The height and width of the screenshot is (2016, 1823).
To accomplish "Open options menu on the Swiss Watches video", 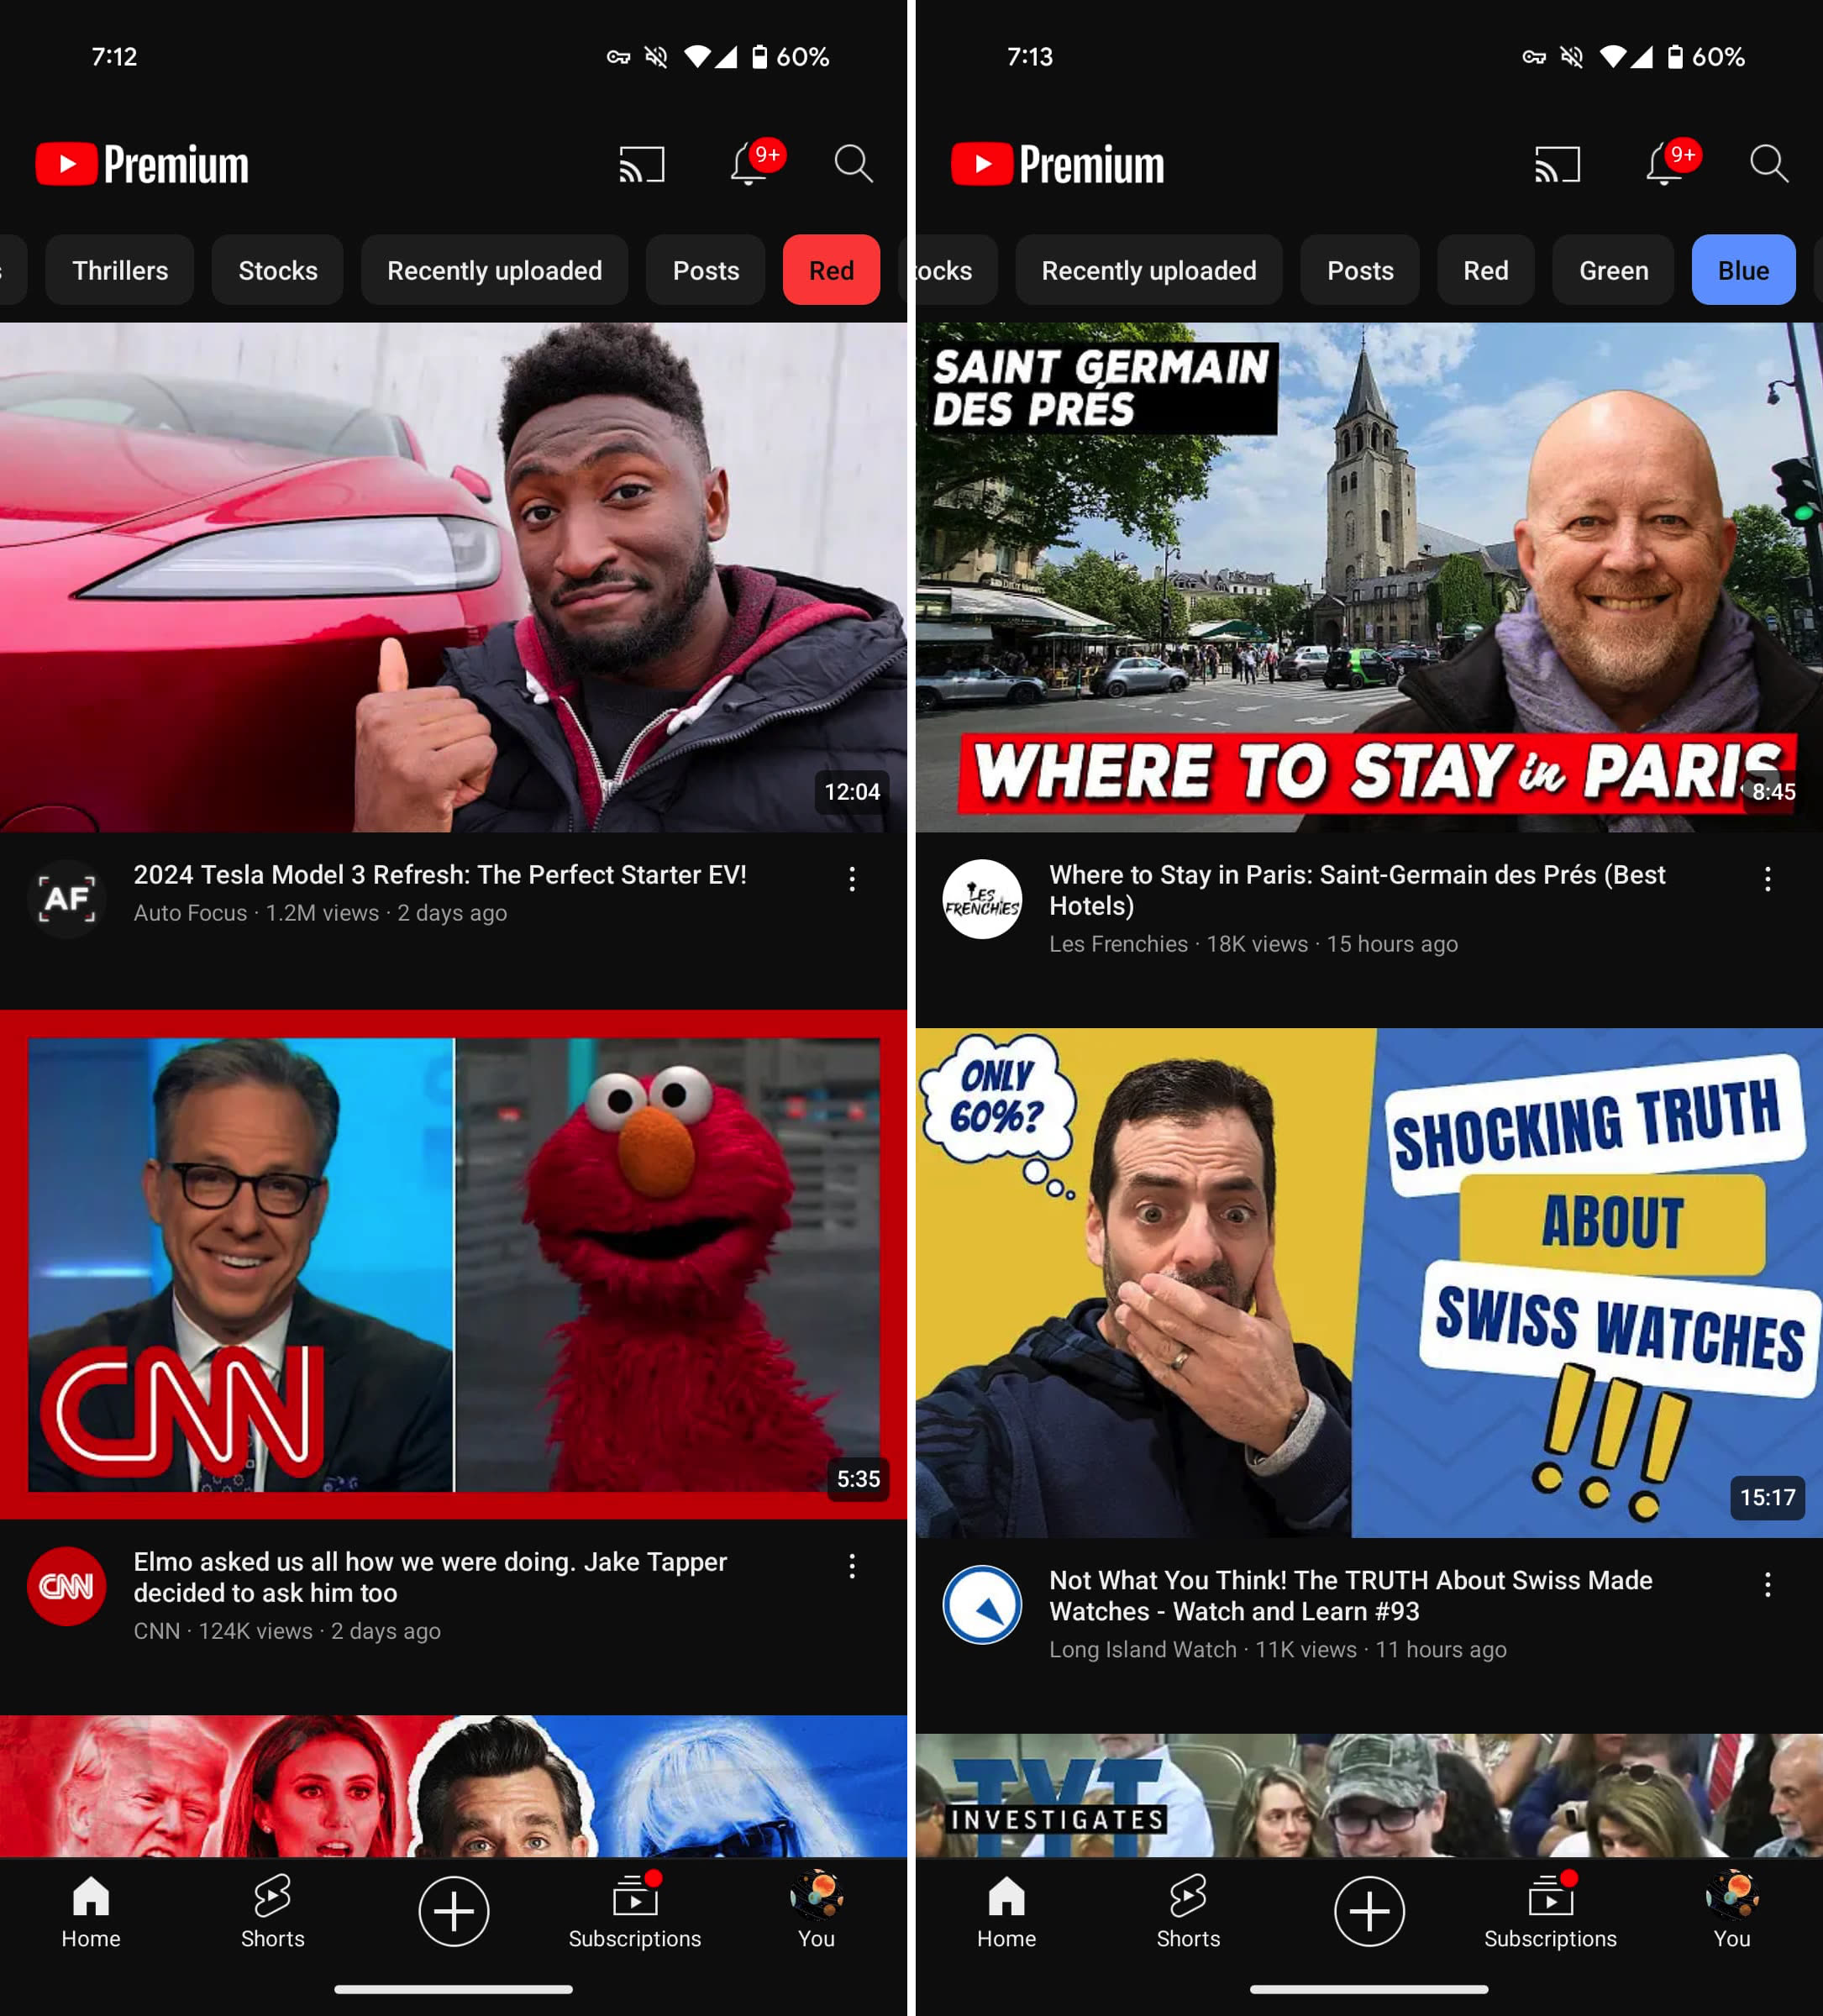I will click(1767, 1584).
